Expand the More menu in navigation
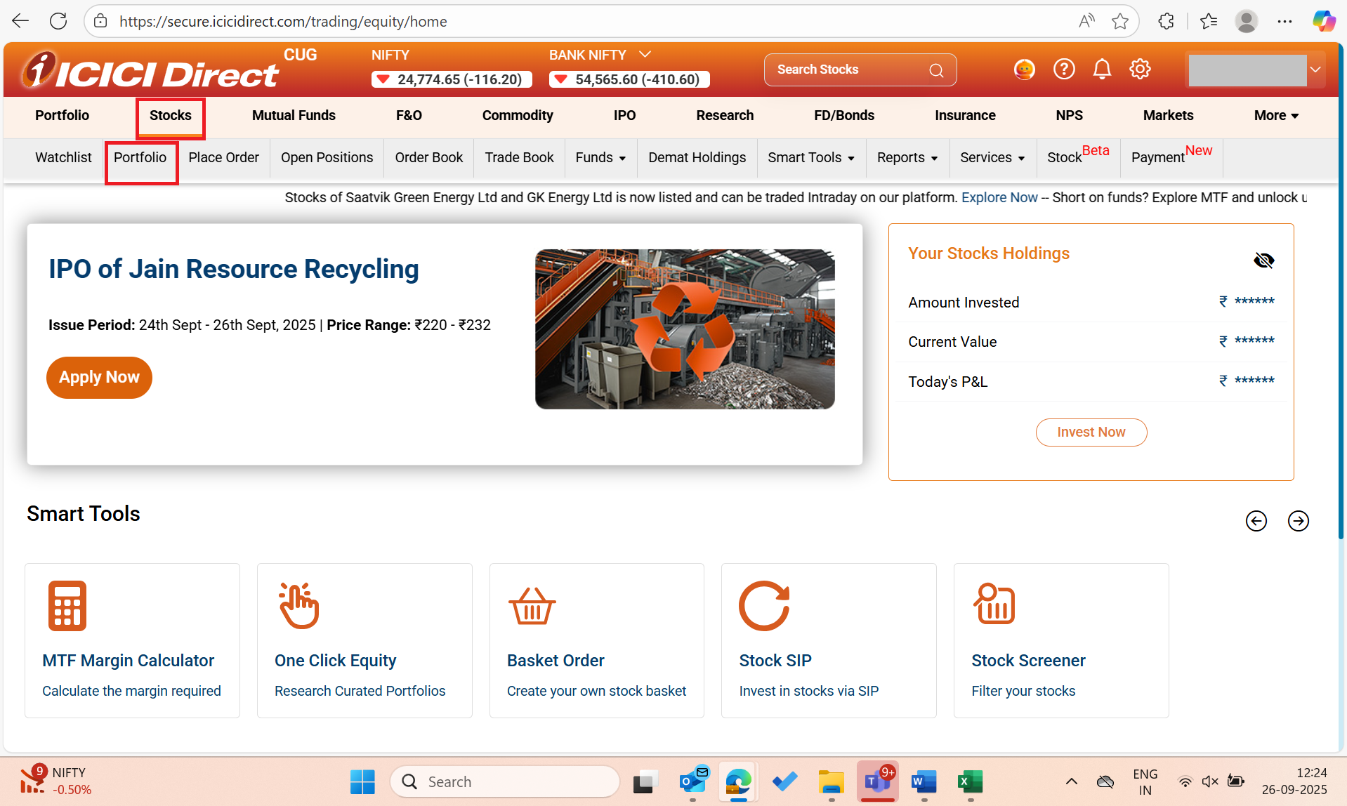The height and width of the screenshot is (806, 1347). point(1276,116)
